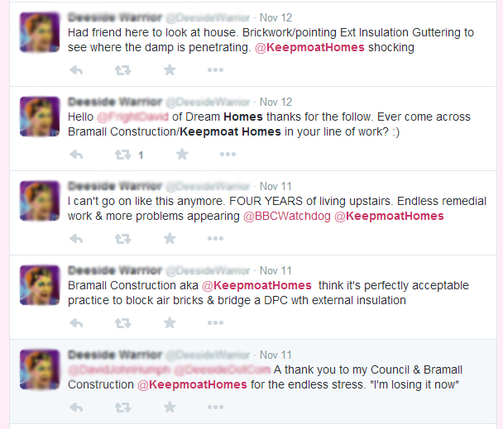Open more menu on BBCWatchdog tweet

pyautogui.click(x=215, y=239)
